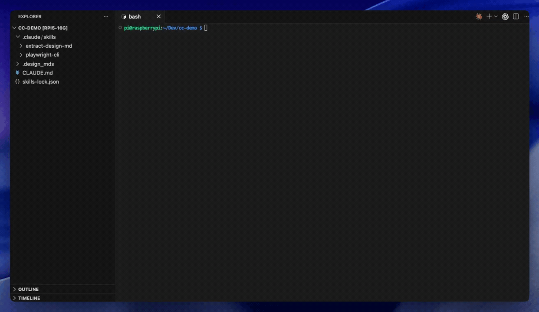The image size is (539, 312).
Task: Click the terminal prompt input area
Action: (206, 28)
